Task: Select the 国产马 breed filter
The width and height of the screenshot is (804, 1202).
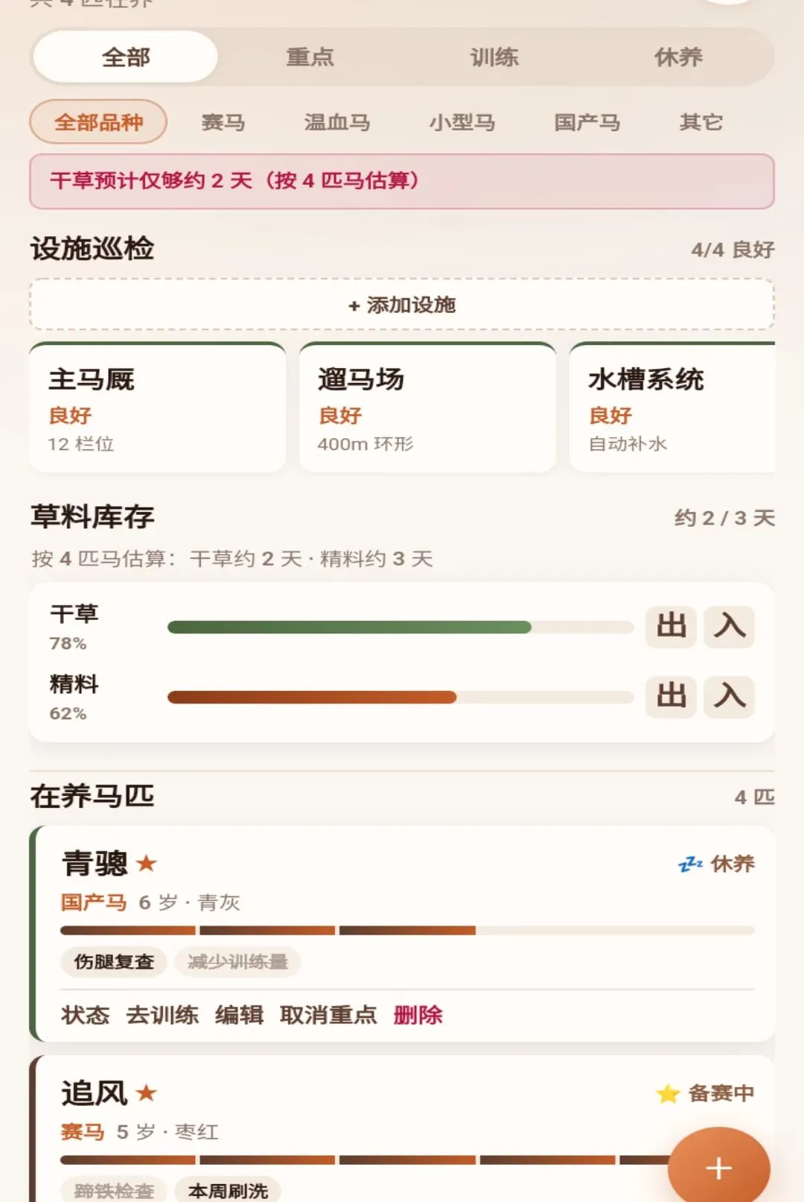Action: pos(587,121)
